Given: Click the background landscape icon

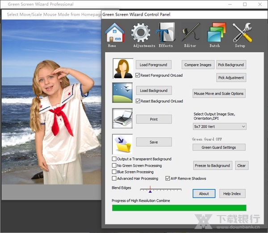Looking at the screenshot, I should point(122,93).
